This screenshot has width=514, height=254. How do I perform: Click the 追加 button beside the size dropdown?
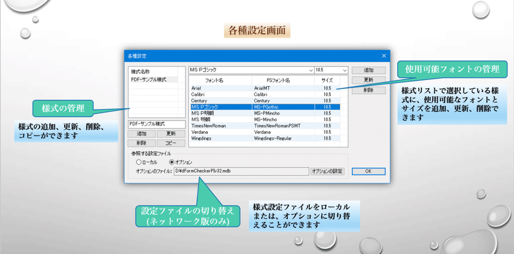pyautogui.click(x=368, y=70)
